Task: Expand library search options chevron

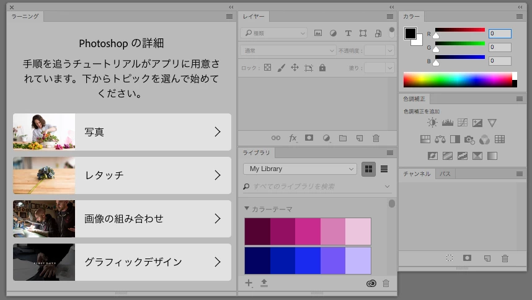Action: 387,187
